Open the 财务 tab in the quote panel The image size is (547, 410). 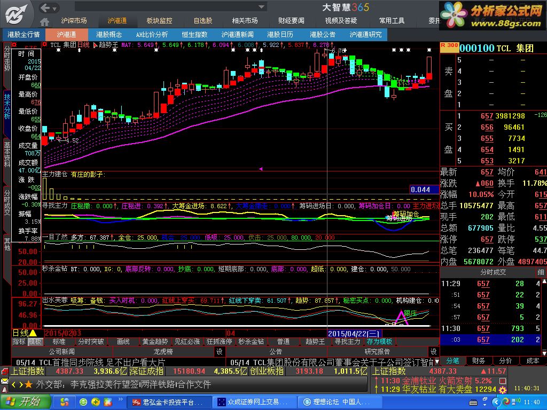[479, 361]
